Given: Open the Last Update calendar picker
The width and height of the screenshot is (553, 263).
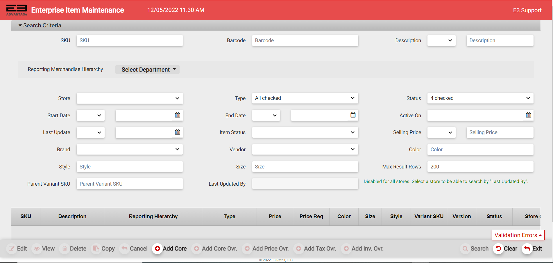Looking at the screenshot, I should (x=177, y=132).
